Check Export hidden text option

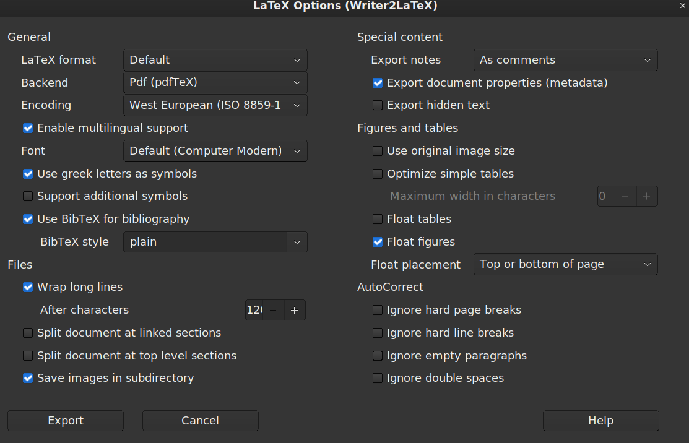pos(378,105)
